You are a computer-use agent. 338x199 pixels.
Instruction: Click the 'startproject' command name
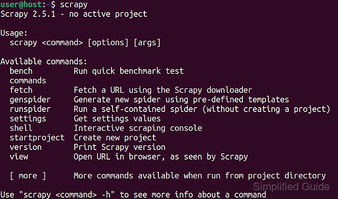(x=37, y=137)
